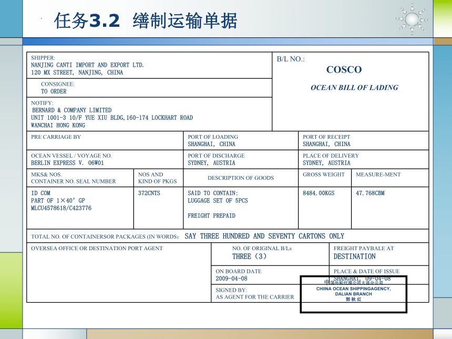Click SYDNEY, AUSTRIA under Place of Delivery

pos(326,163)
